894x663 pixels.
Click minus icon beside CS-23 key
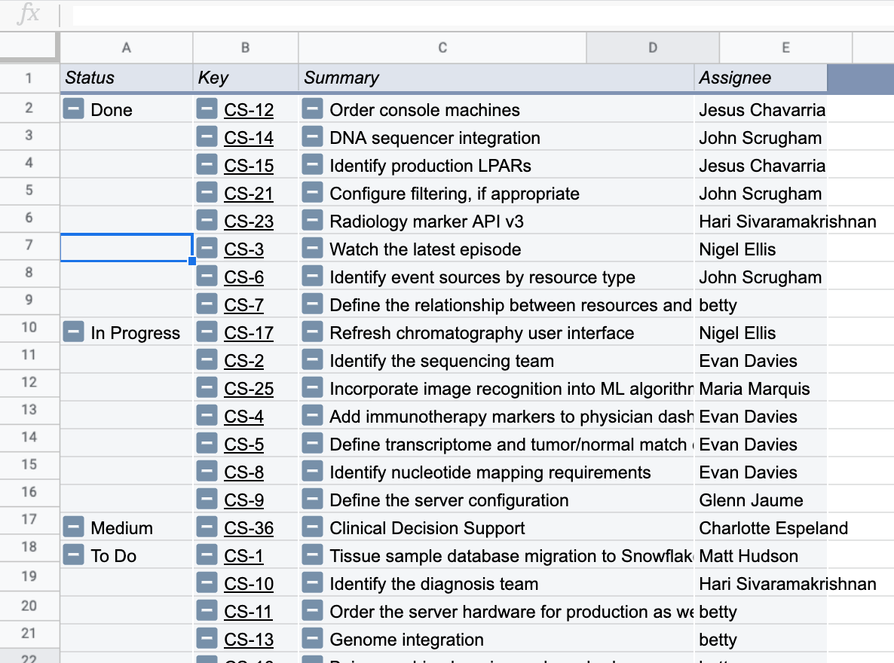(x=207, y=222)
